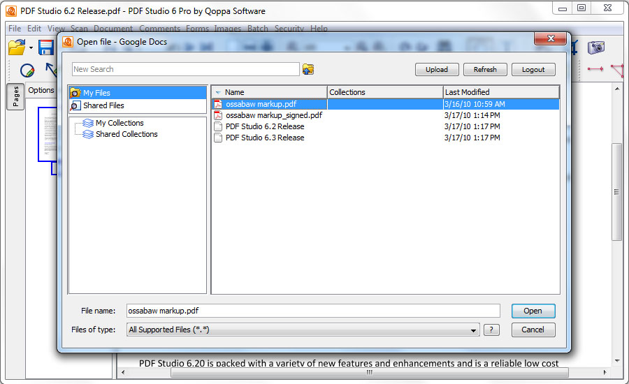Click the horizontal scrollbar right arrow

click(x=605, y=372)
